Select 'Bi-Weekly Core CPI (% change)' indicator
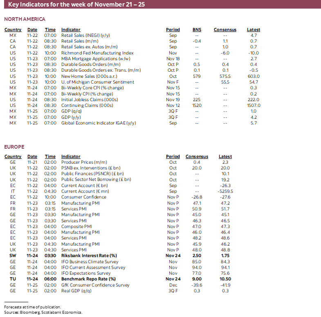This screenshot has height=317, width=321. click(92, 88)
